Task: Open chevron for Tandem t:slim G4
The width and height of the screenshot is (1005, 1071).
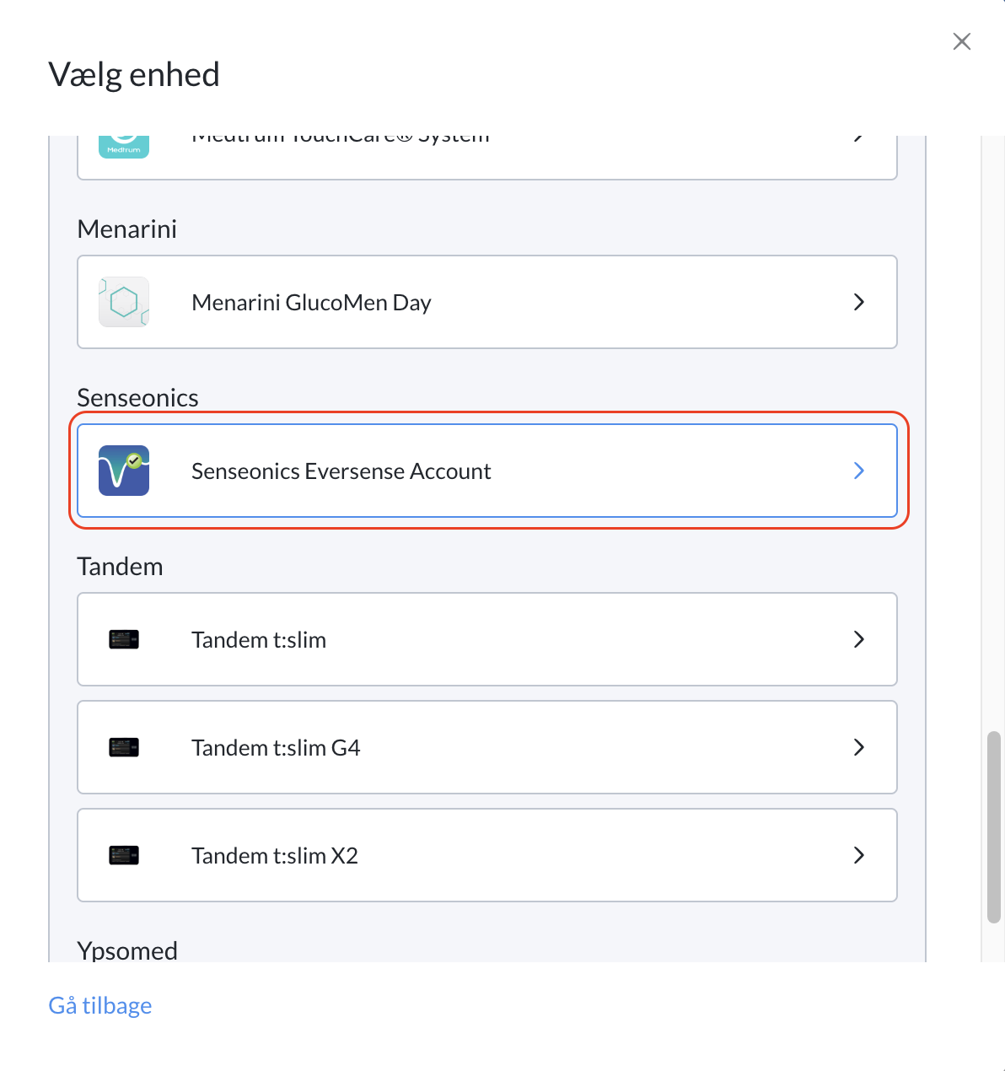Action: pos(859,747)
